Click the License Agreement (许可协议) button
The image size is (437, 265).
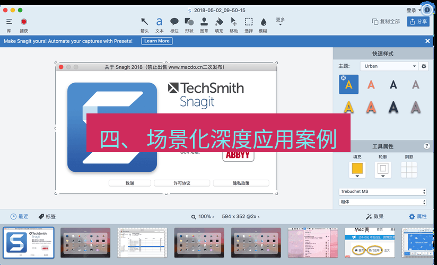point(182,183)
